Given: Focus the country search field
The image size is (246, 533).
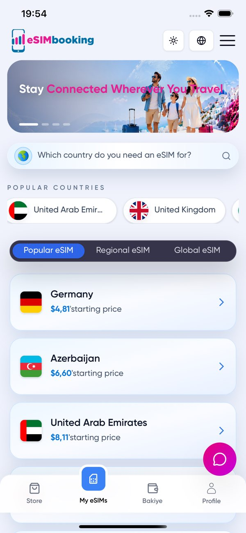Looking at the screenshot, I should click(x=123, y=156).
